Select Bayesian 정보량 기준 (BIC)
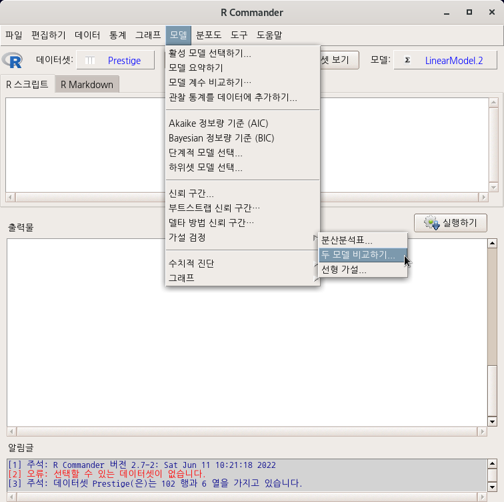This screenshot has width=504, height=502. point(243,138)
